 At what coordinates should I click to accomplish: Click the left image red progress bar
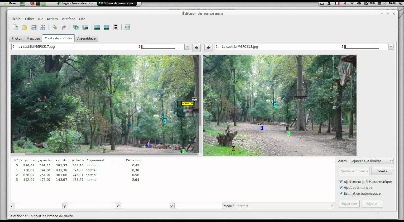pos(158,47)
